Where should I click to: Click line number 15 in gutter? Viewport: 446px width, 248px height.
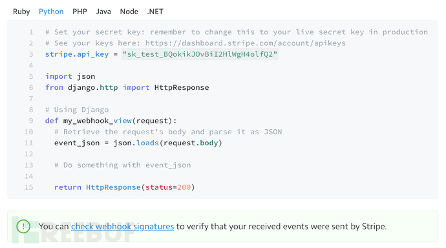pos(28,187)
